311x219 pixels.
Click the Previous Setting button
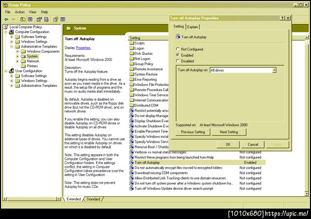pyautogui.click(x=193, y=132)
